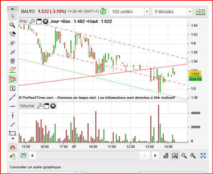Select the trash bin delete tool
This screenshot has height=174, width=213.
point(13,61)
